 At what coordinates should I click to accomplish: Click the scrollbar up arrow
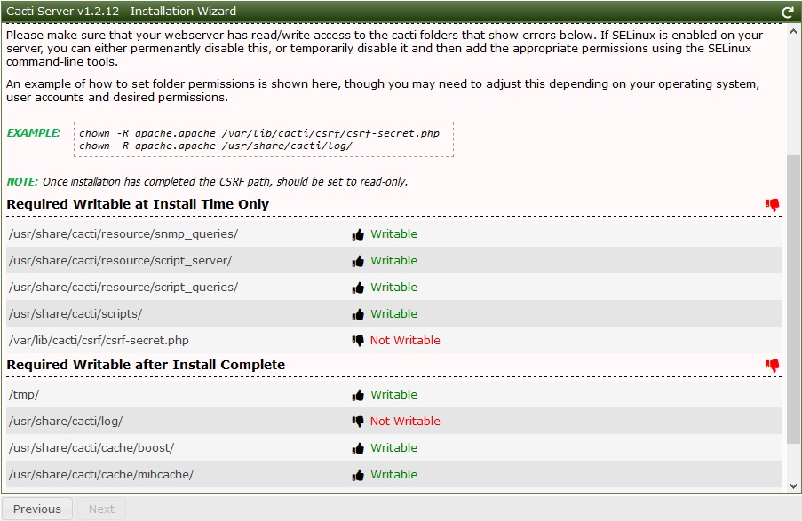pyautogui.click(x=794, y=31)
